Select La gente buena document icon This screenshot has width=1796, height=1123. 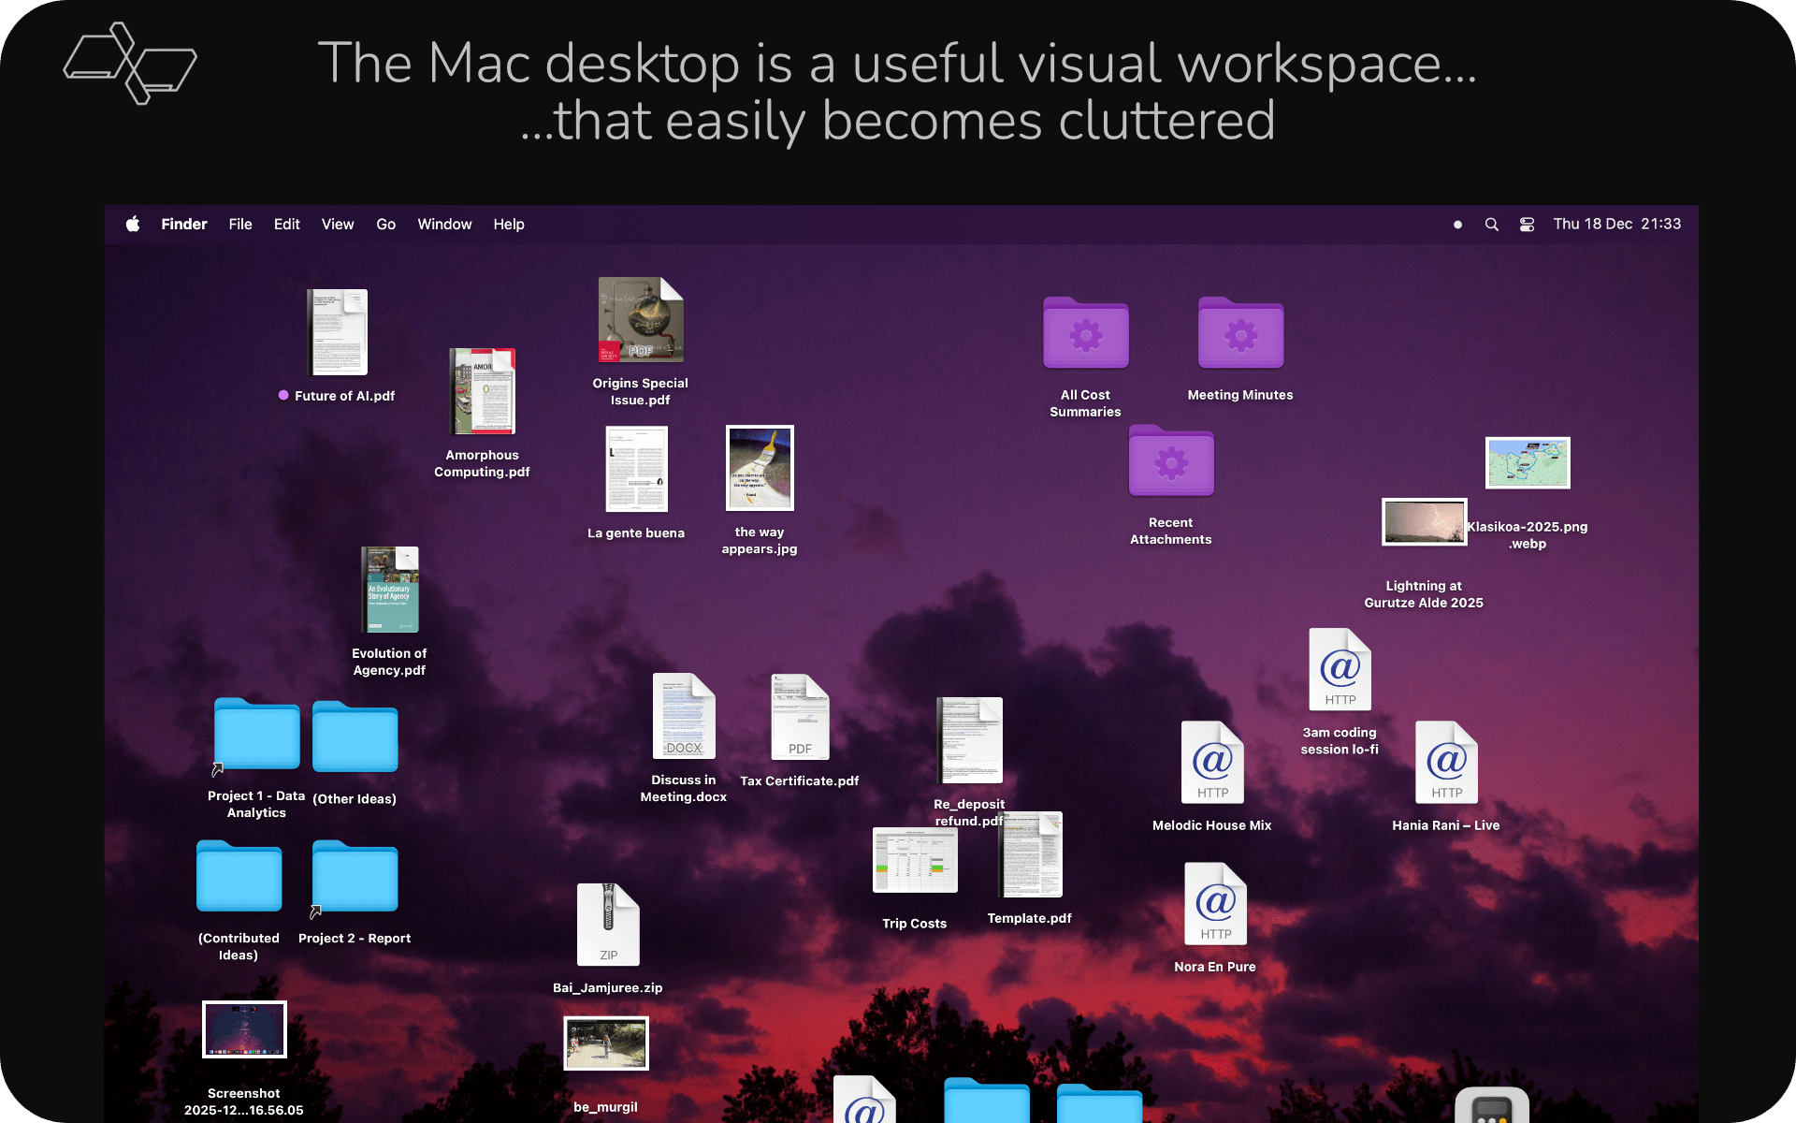(x=637, y=469)
